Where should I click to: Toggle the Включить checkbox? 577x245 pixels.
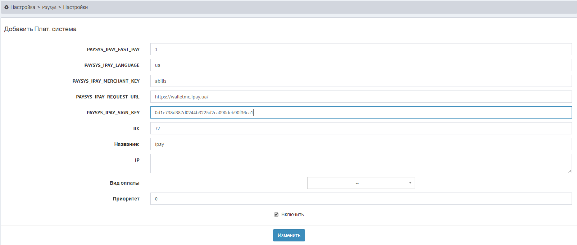276,214
